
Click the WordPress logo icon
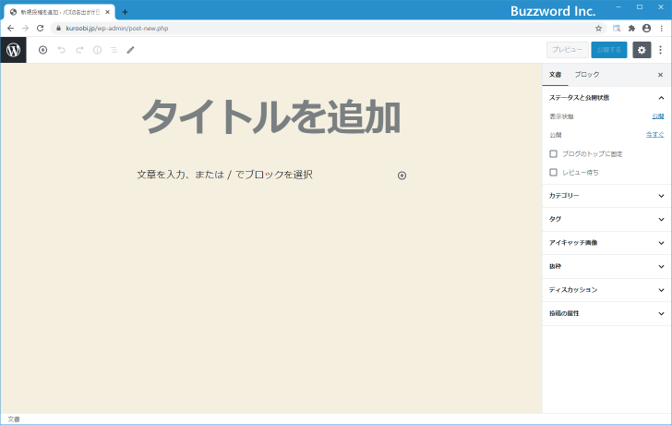point(13,50)
